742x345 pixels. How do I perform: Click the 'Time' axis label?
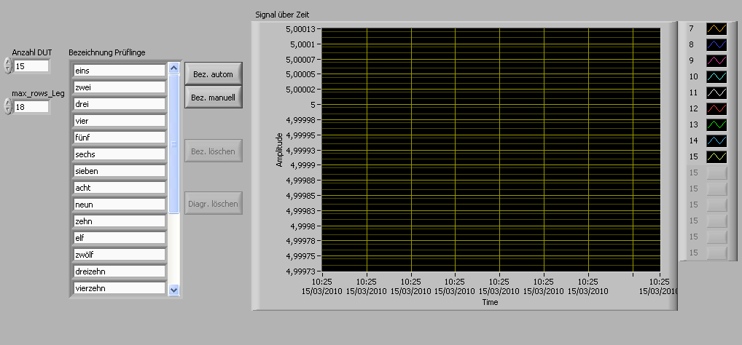pos(491,302)
